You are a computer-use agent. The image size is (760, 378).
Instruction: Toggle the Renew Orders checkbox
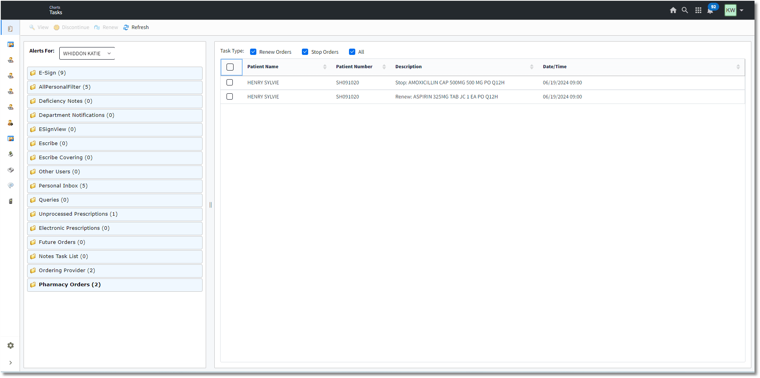click(253, 52)
